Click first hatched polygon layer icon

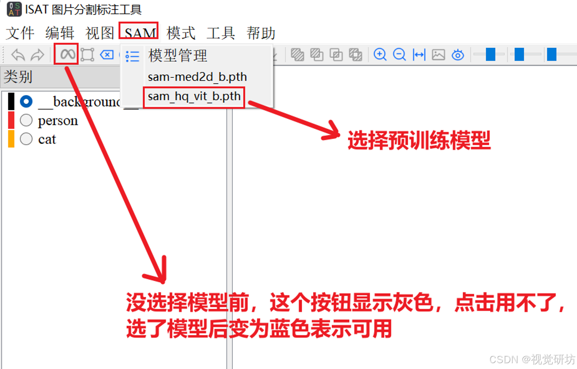pos(297,54)
